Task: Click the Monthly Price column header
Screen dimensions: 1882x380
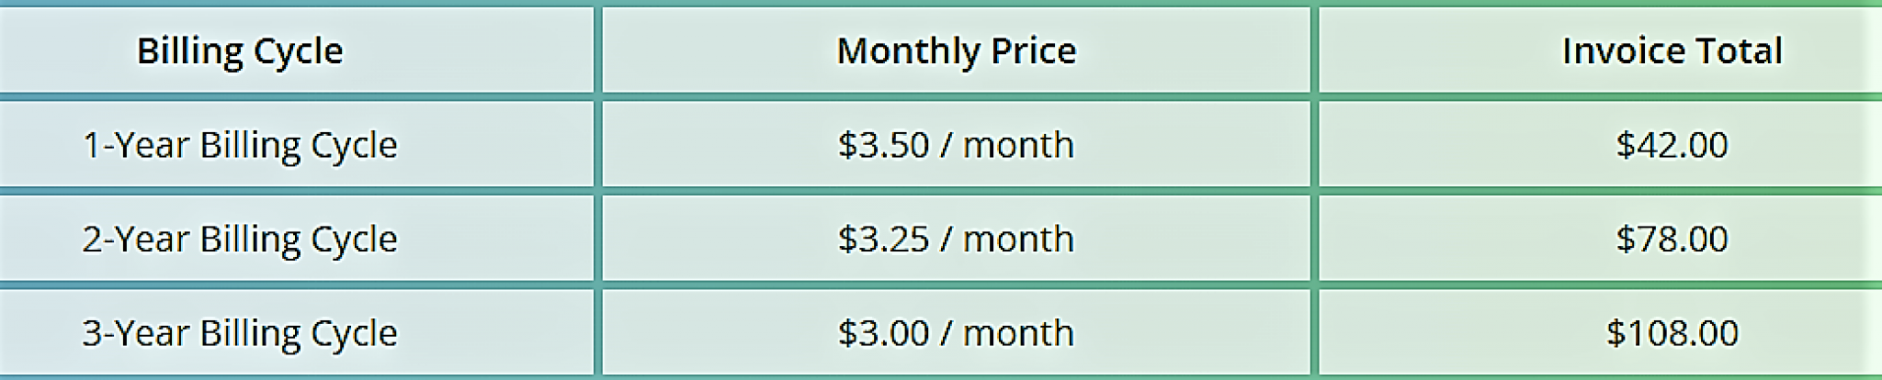Action: pos(956,50)
